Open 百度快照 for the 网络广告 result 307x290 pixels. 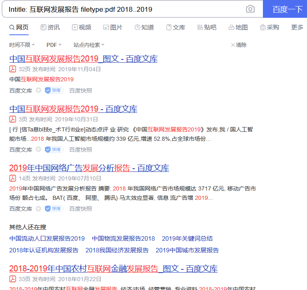(80, 209)
